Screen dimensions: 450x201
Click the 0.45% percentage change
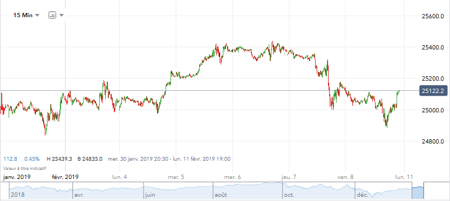(32, 159)
